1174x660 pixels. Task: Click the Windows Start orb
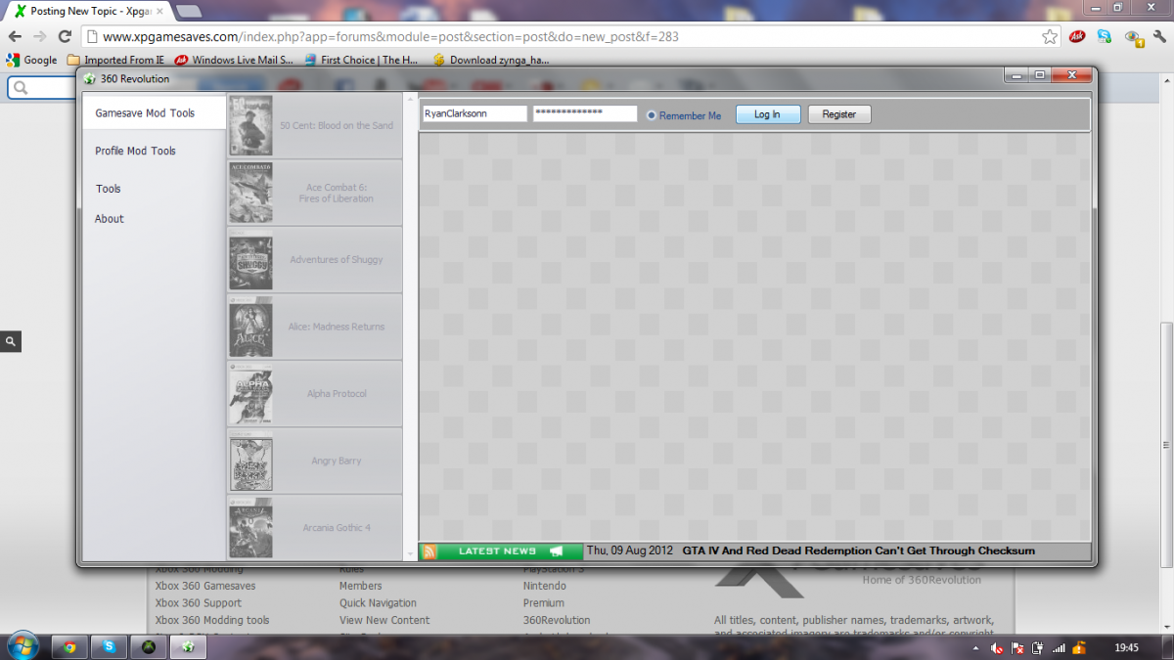[22, 646]
